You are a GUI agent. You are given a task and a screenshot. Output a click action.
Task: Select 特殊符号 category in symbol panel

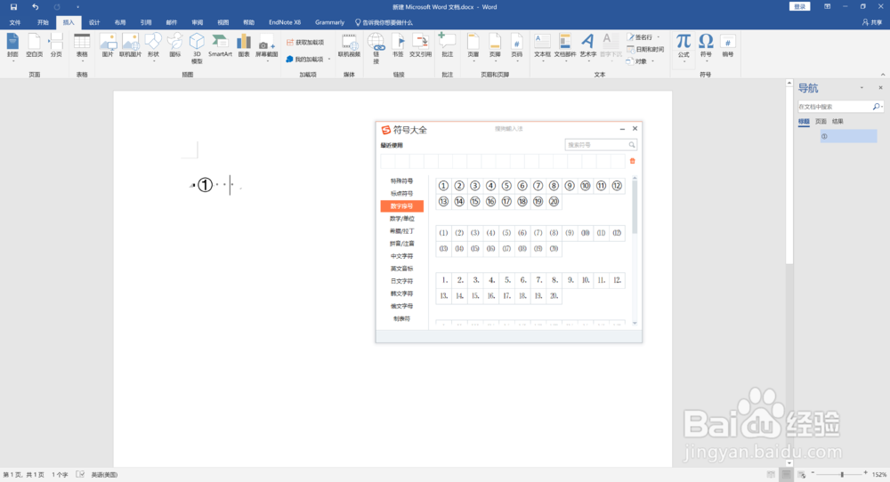[401, 181]
